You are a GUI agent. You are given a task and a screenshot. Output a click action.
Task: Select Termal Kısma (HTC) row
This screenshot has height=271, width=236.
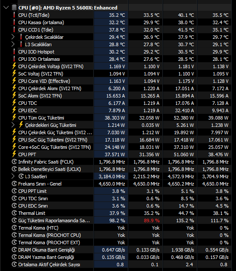point(121,228)
